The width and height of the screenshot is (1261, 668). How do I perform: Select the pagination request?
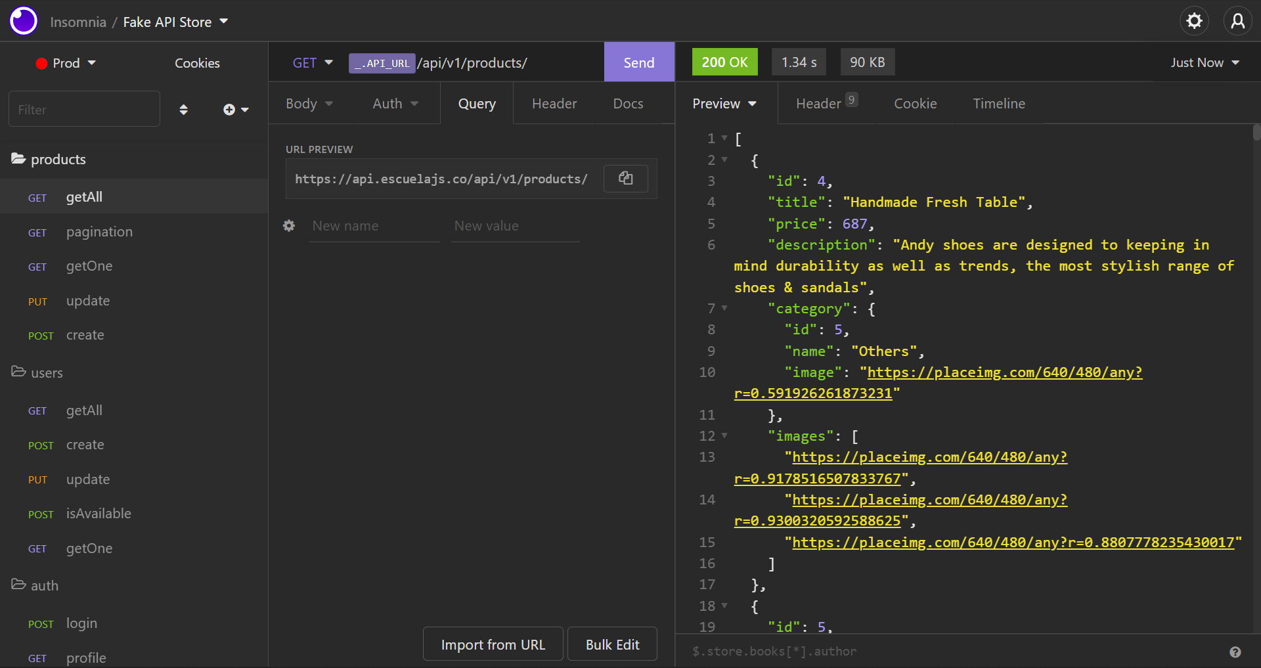coord(134,231)
